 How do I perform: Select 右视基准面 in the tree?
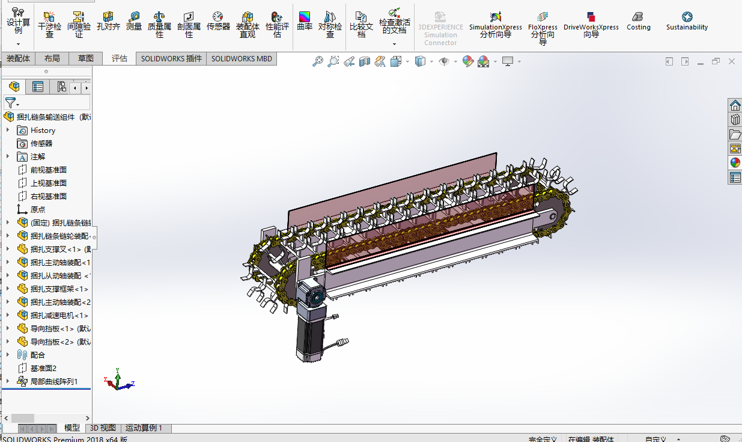pyautogui.click(x=49, y=196)
